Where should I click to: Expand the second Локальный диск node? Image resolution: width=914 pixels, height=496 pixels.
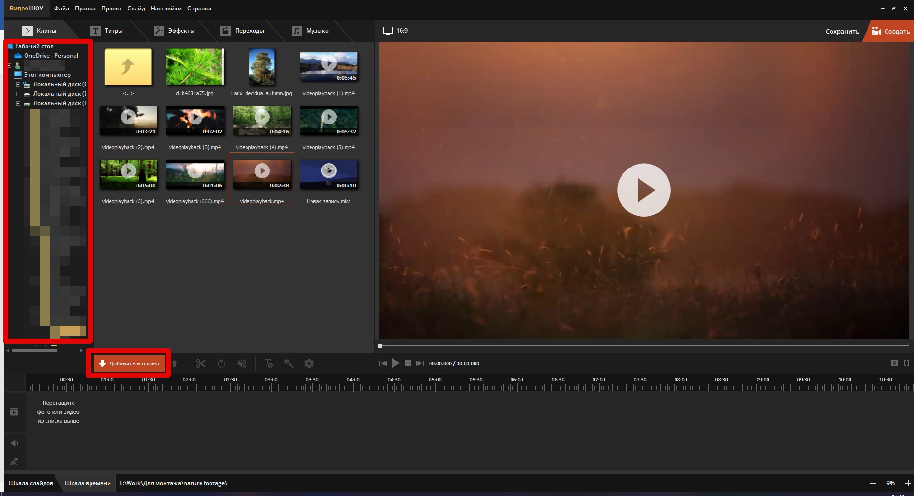[18, 94]
